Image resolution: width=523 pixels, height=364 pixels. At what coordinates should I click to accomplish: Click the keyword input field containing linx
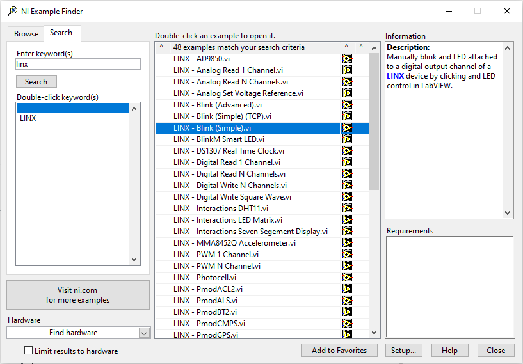(x=78, y=64)
